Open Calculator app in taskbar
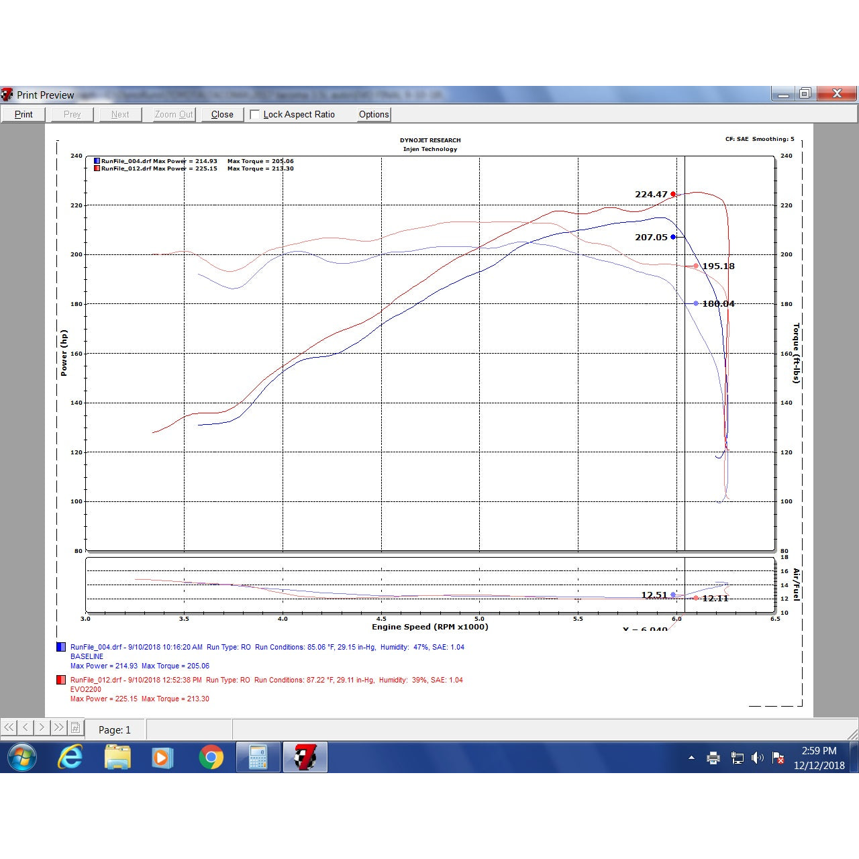Viewport: 859px width, 859px height. pos(258,758)
